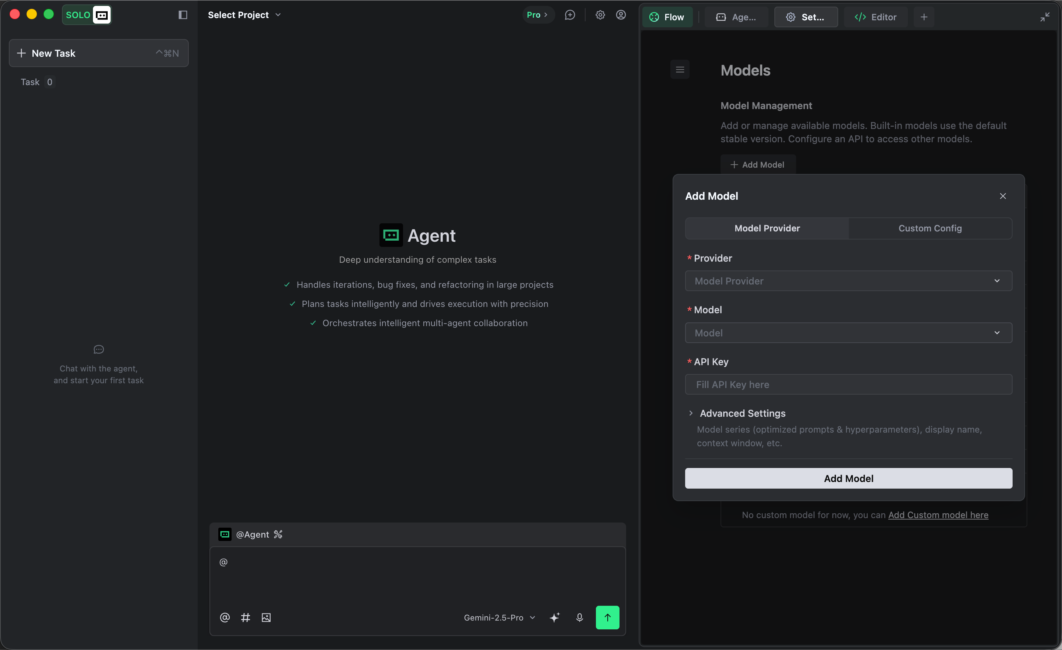Click the @Agent chip above input

tap(243, 534)
